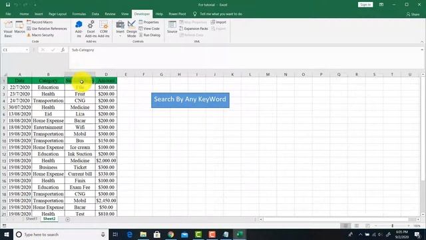Open Microsoft Edge from taskbar
Viewport: 426px width, 240px height.
(130, 234)
